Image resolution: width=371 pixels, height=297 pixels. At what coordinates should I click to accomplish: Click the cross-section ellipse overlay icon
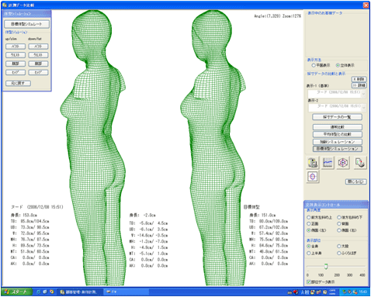[x=313, y=177]
